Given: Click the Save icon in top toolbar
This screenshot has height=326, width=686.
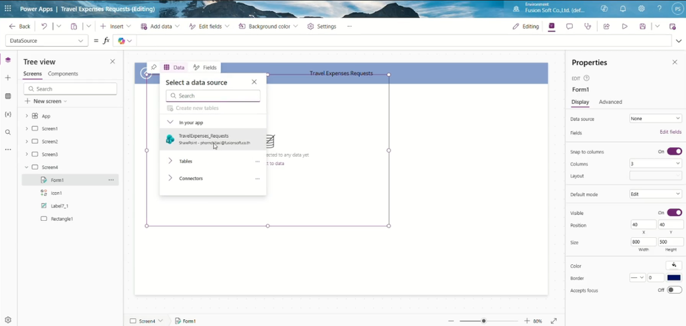Looking at the screenshot, I should tap(642, 26).
